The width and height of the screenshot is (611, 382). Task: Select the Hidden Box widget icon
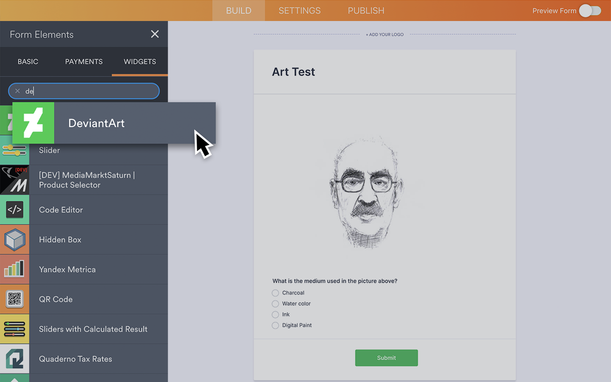[x=15, y=239]
